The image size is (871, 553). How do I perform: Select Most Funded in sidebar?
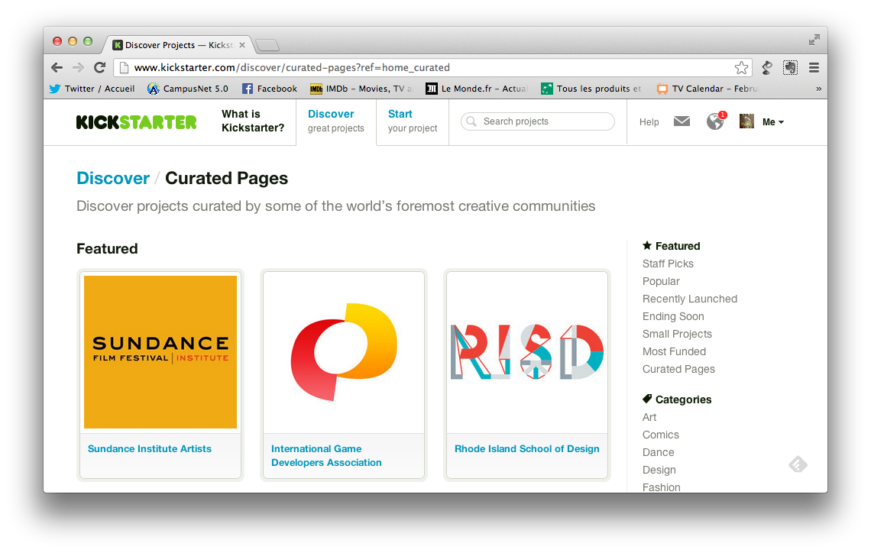coord(675,351)
